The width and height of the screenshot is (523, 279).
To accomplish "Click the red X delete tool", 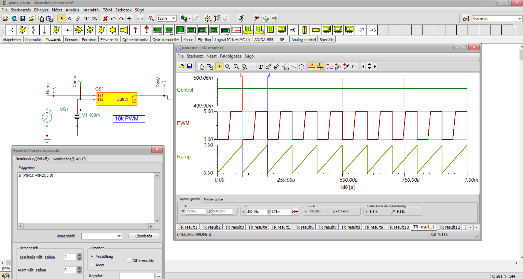I will pyautogui.click(x=105, y=19).
